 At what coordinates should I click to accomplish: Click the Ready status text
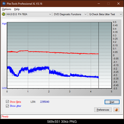pyautogui.click(x=5, y=116)
